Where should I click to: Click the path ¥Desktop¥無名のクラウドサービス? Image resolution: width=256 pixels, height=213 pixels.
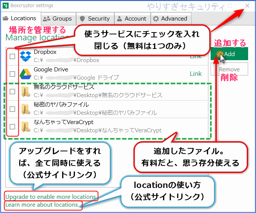(x=98, y=95)
